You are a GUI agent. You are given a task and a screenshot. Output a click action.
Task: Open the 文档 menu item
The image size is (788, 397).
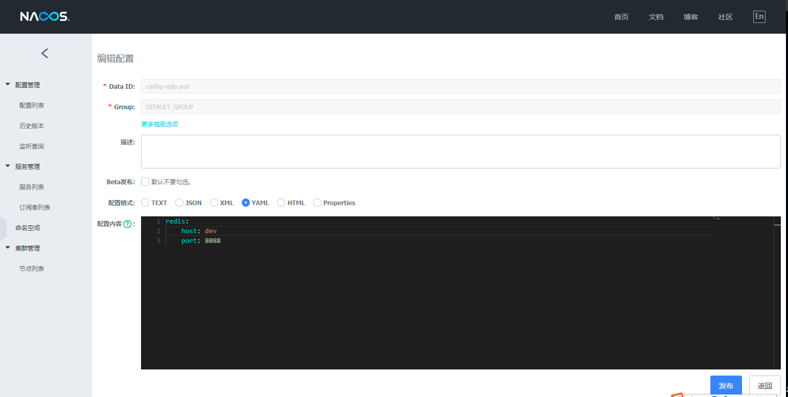pos(656,16)
